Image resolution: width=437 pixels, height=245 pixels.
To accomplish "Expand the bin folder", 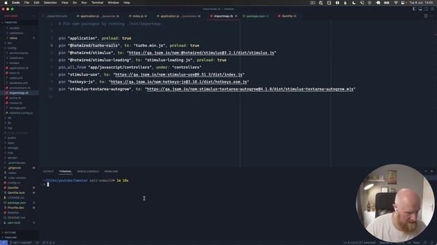I will (x=10, y=43).
